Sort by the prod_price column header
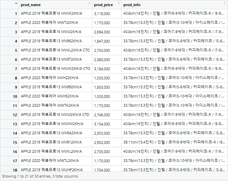Viewport: 228px width, 181px height. pos(107,5)
